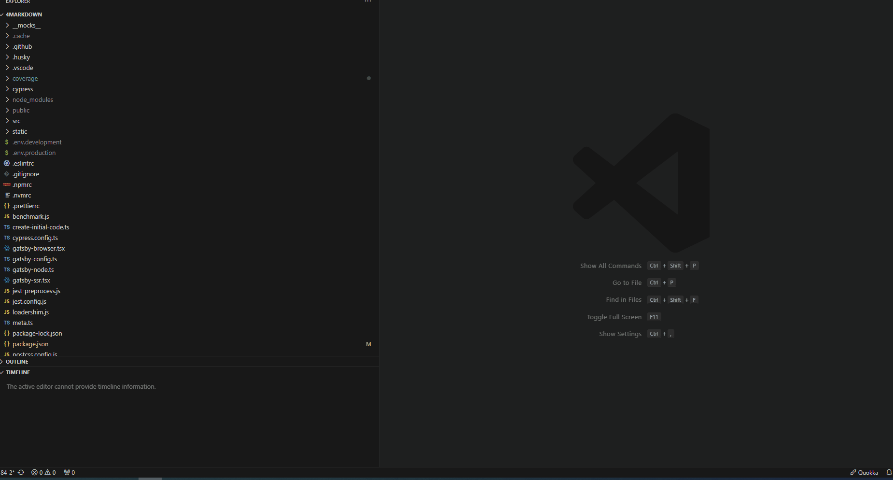Select the file name gatsby-config.ts
Image resolution: width=893 pixels, height=480 pixels.
coord(35,259)
